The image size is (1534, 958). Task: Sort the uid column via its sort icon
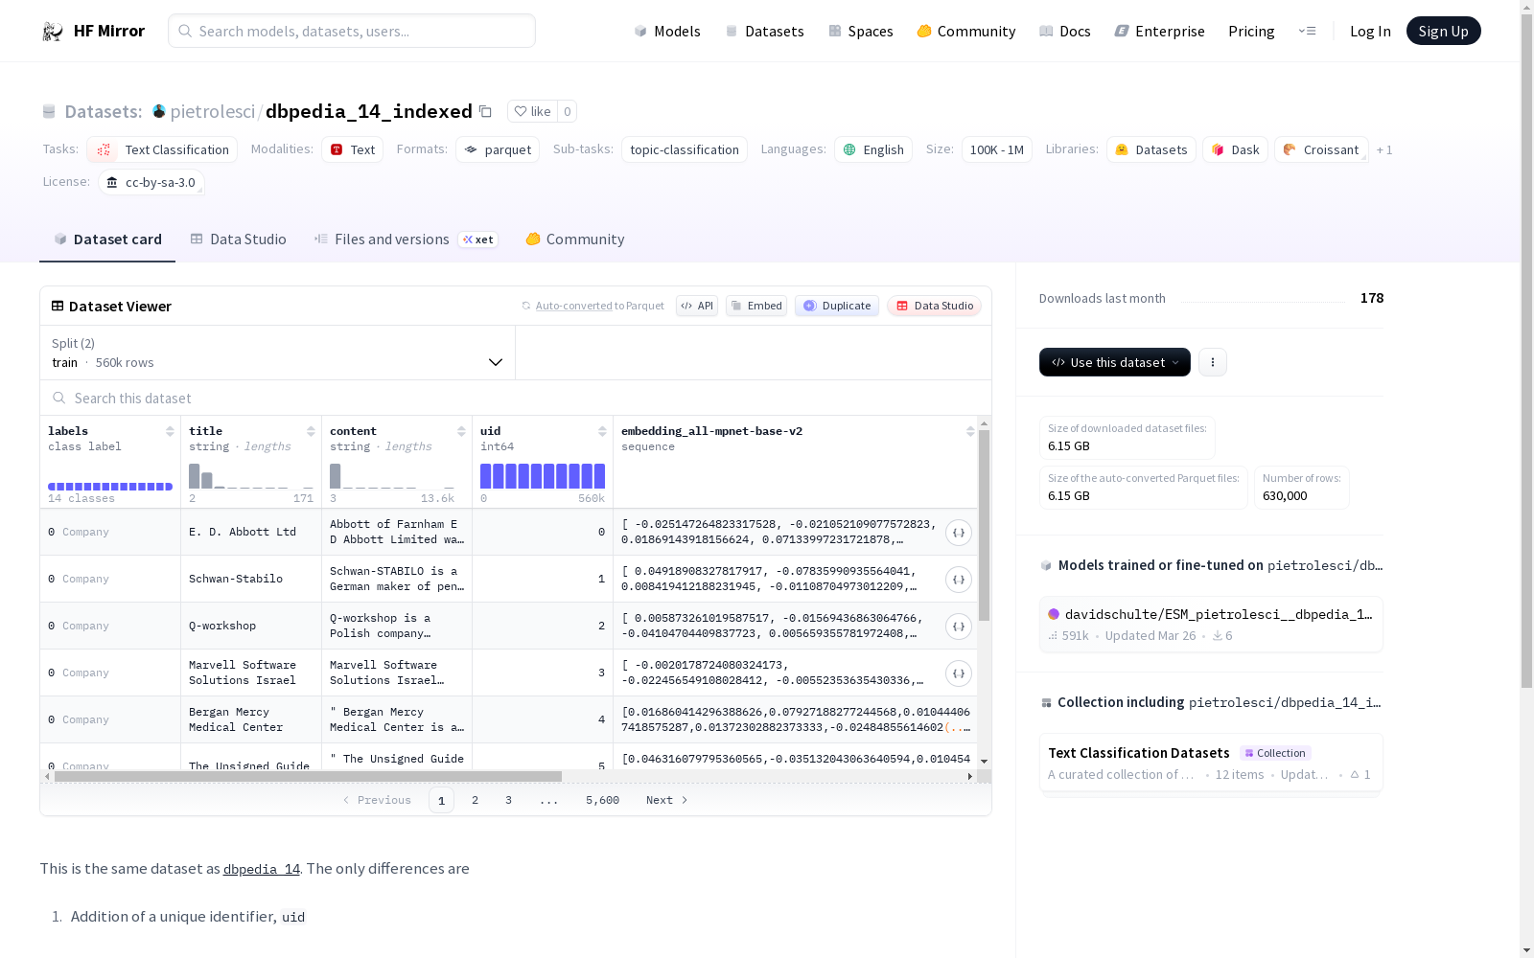click(x=602, y=432)
